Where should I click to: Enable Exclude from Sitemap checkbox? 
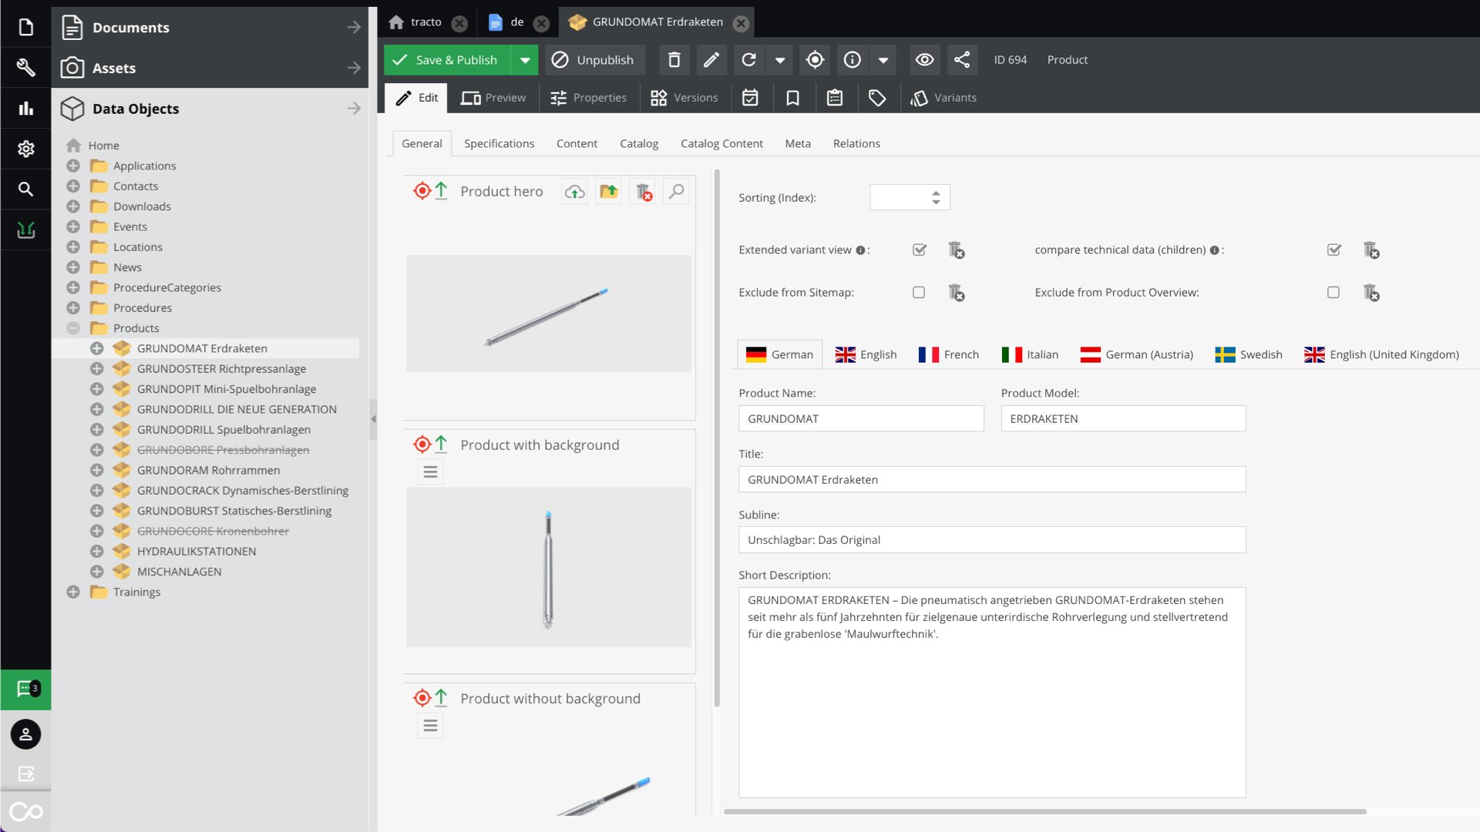[x=919, y=292]
